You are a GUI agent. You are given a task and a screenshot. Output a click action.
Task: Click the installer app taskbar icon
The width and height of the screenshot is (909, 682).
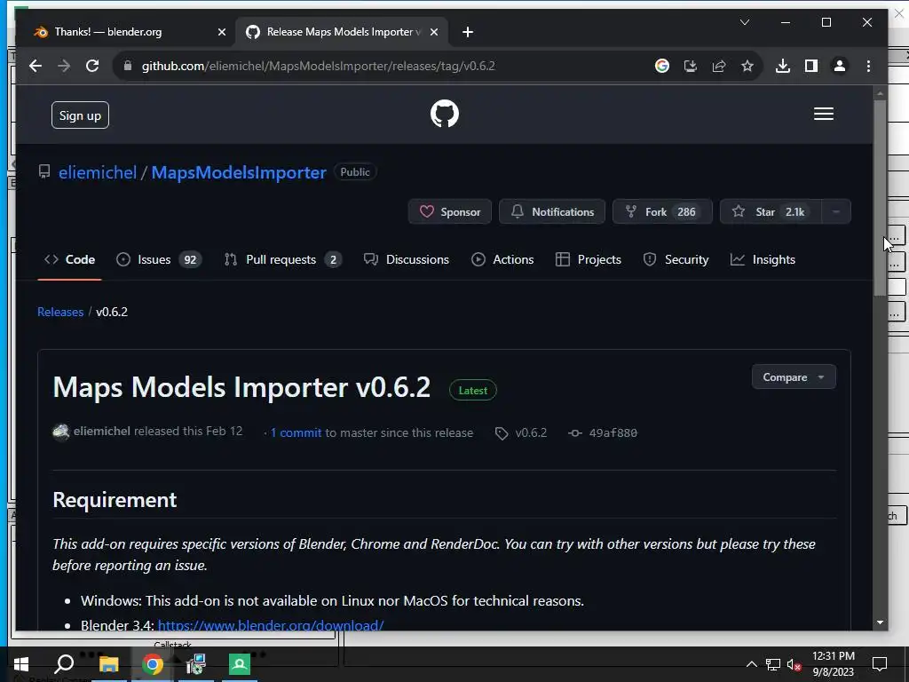(x=195, y=664)
